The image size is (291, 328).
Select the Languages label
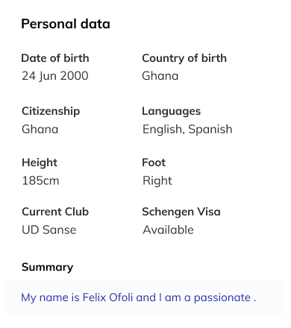(171, 111)
